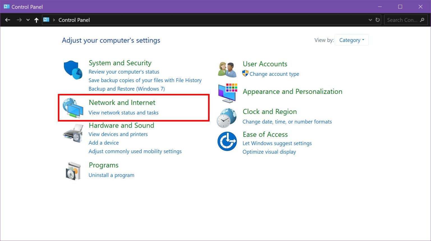
Task: Click Optimize visual display
Action: 269,152
